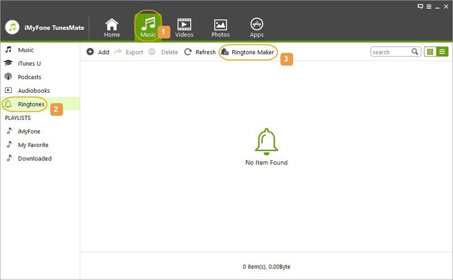Open the Downloaded playlist
This screenshot has height=280, width=453.
40,158
